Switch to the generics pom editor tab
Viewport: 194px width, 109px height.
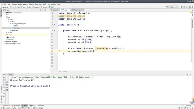point(55,10)
